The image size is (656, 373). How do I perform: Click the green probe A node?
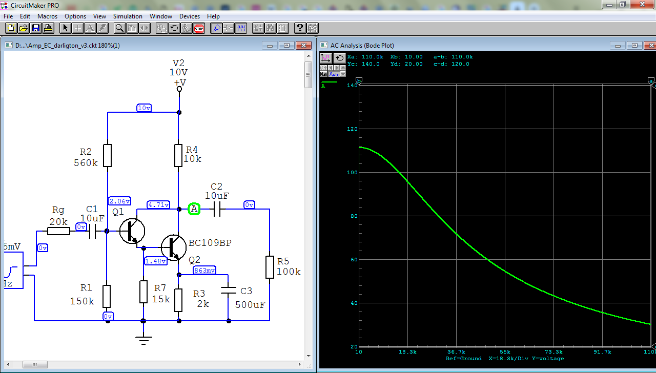194,209
